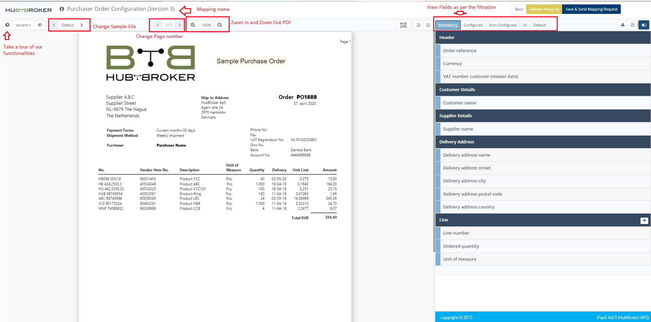The image size is (651, 322).
Task: Click the code file icon next to Excel icon
Action: point(428,25)
